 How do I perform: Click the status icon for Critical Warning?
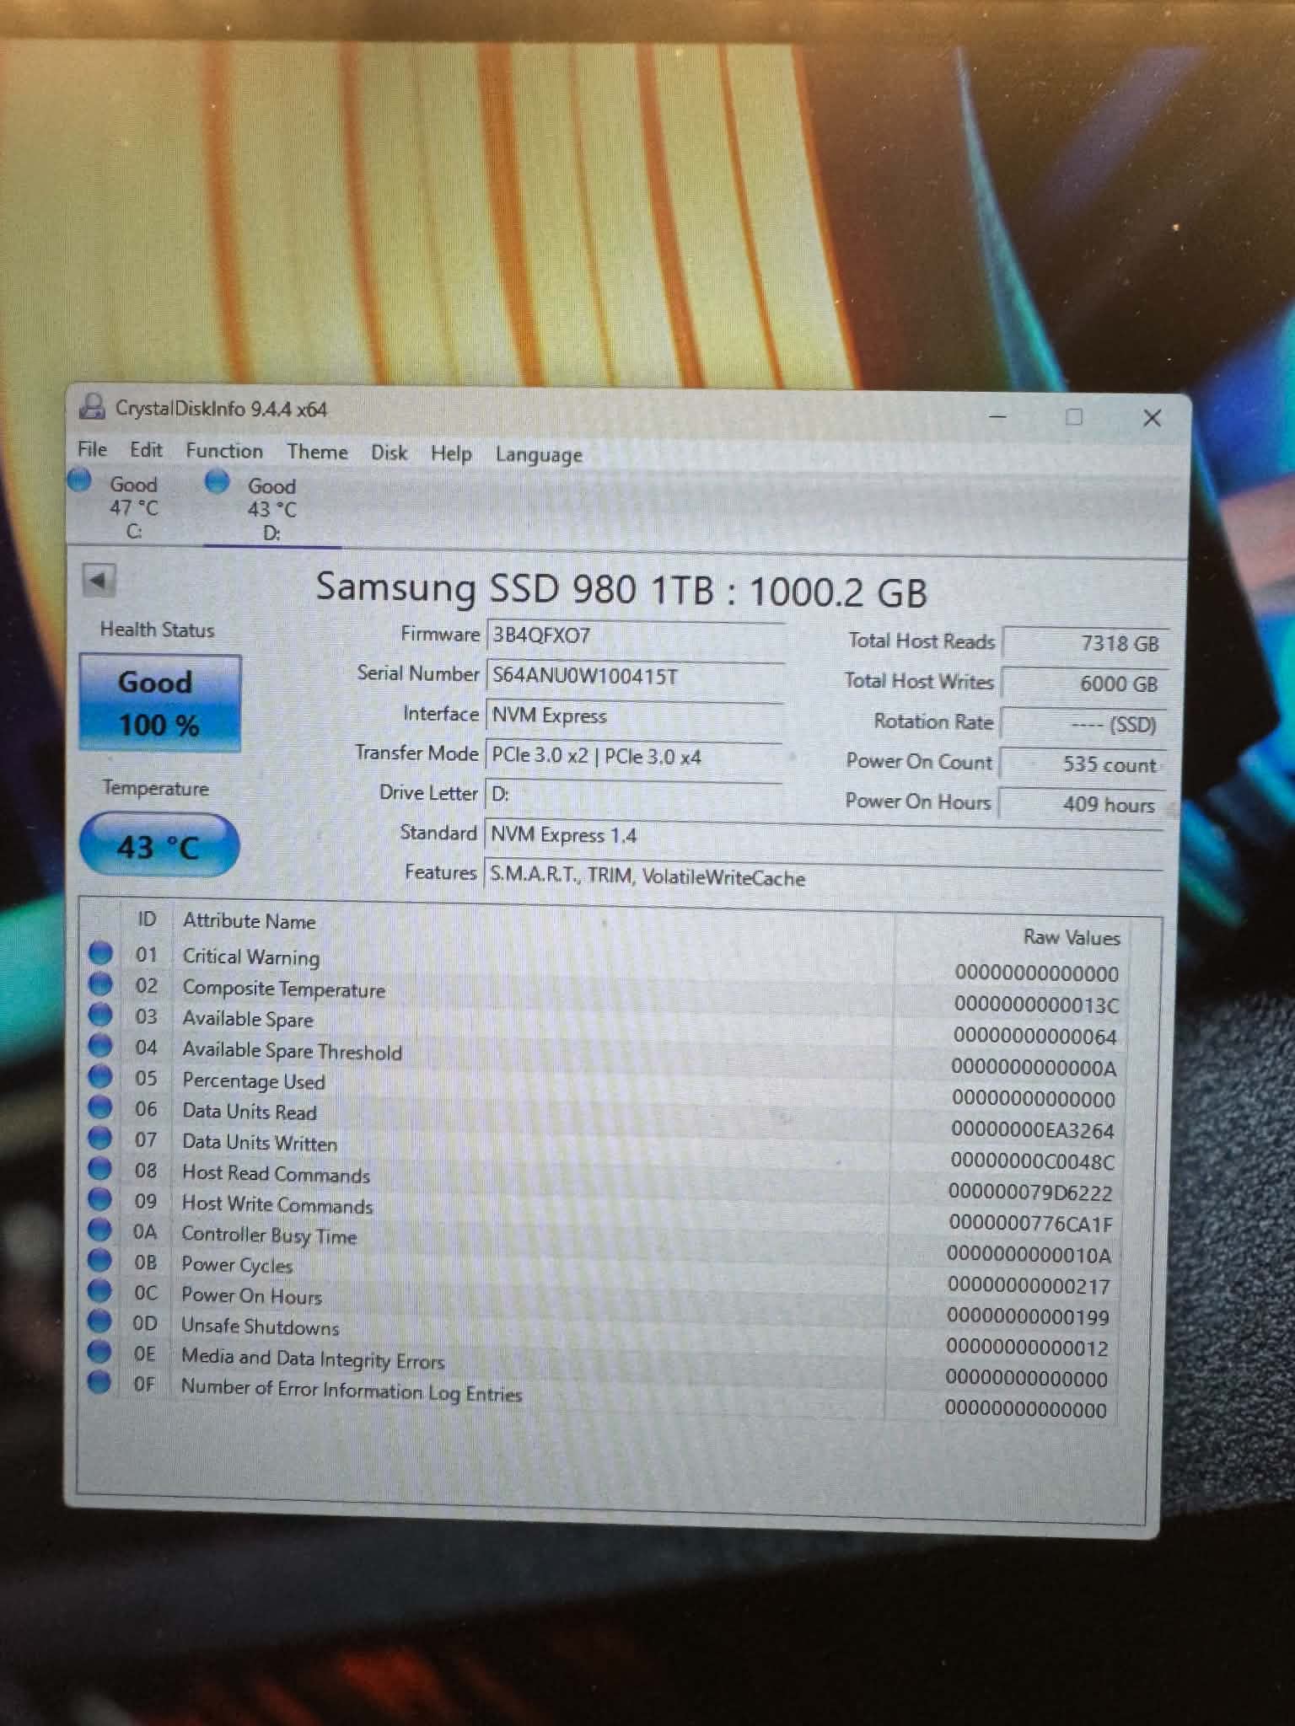100,953
